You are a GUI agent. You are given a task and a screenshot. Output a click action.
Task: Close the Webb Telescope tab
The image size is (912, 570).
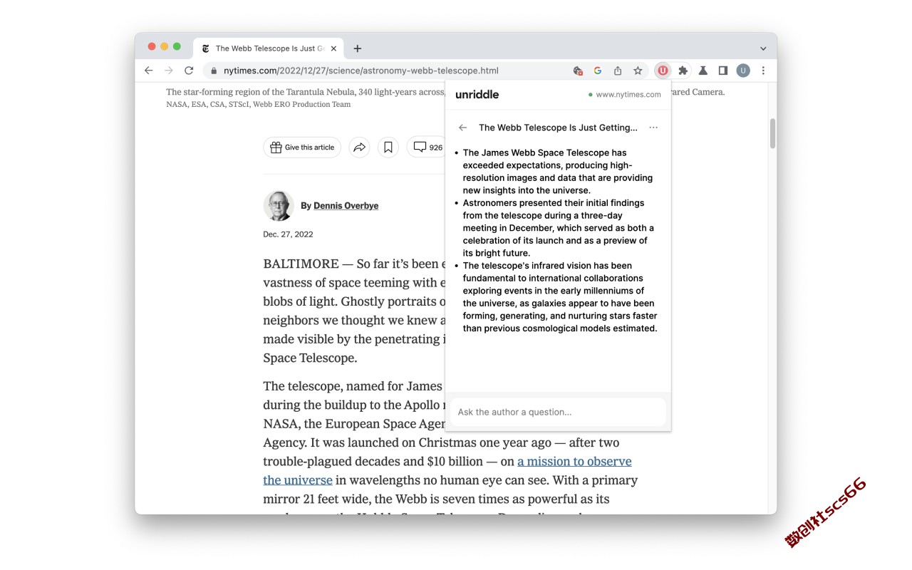tap(333, 48)
